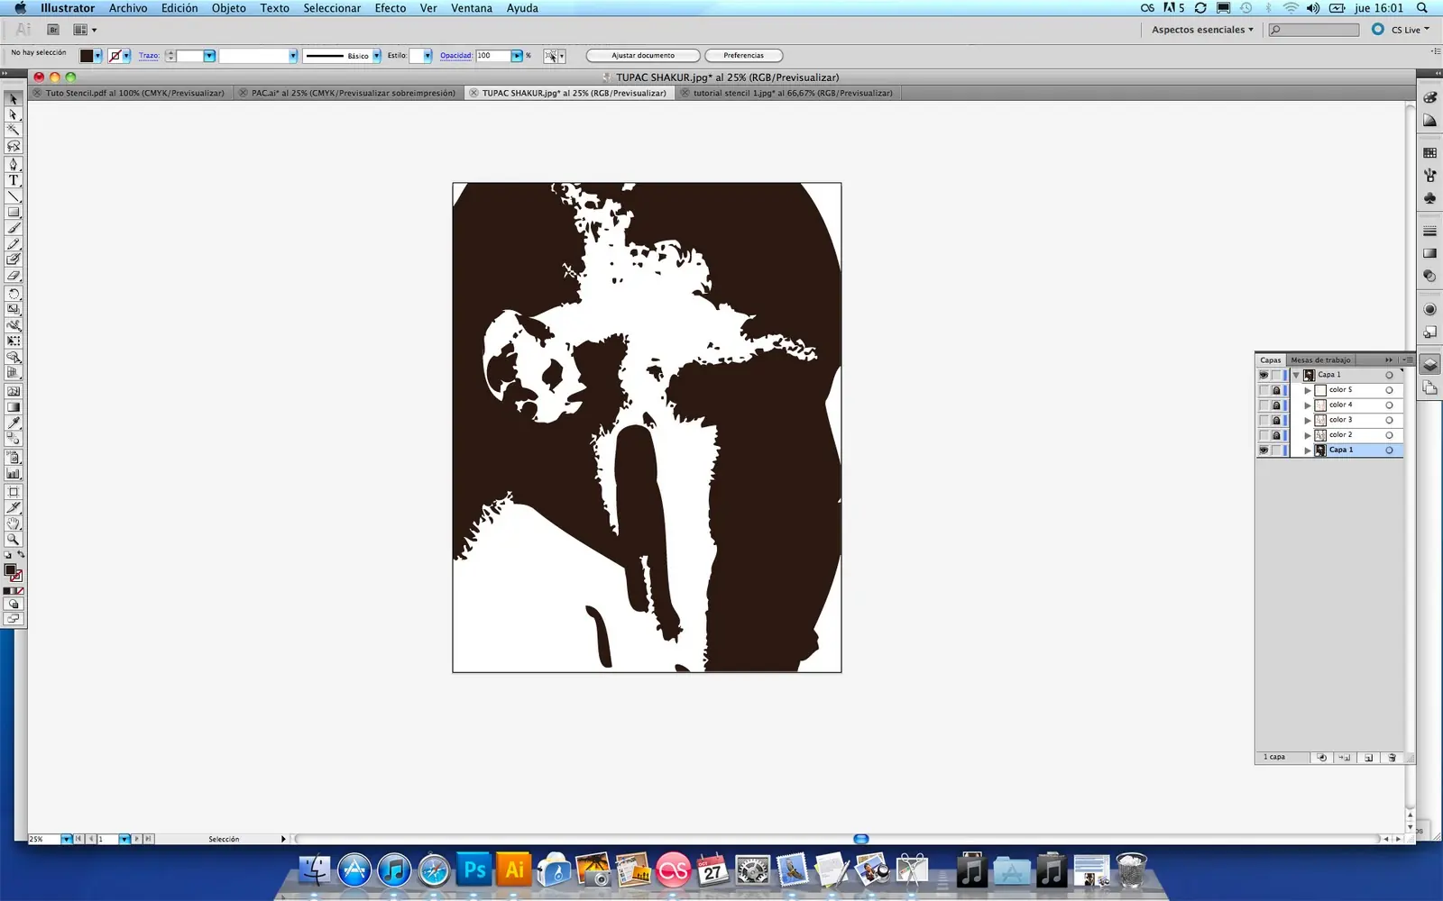Unlock the color 5 layer
The width and height of the screenshot is (1443, 901).
click(x=1276, y=390)
